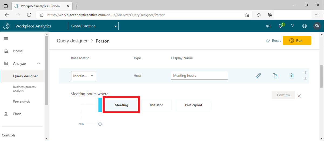Open Plans in sidebar
This screenshot has height=141, width=324.
coord(17,114)
